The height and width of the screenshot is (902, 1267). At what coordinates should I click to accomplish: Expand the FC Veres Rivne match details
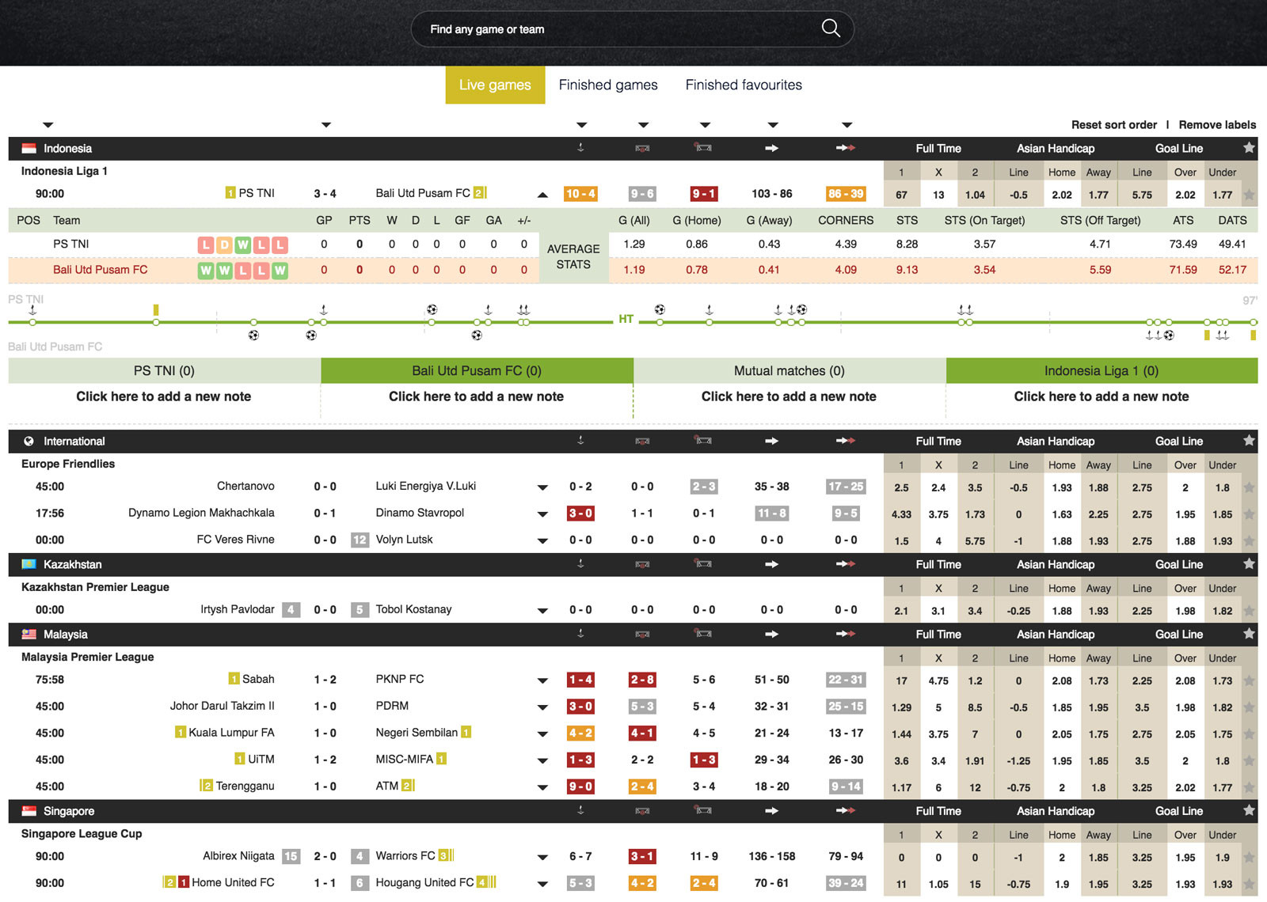[x=542, y=542]
